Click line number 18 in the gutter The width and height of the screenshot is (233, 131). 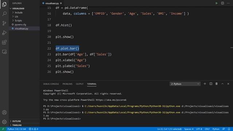click(49, 25)
